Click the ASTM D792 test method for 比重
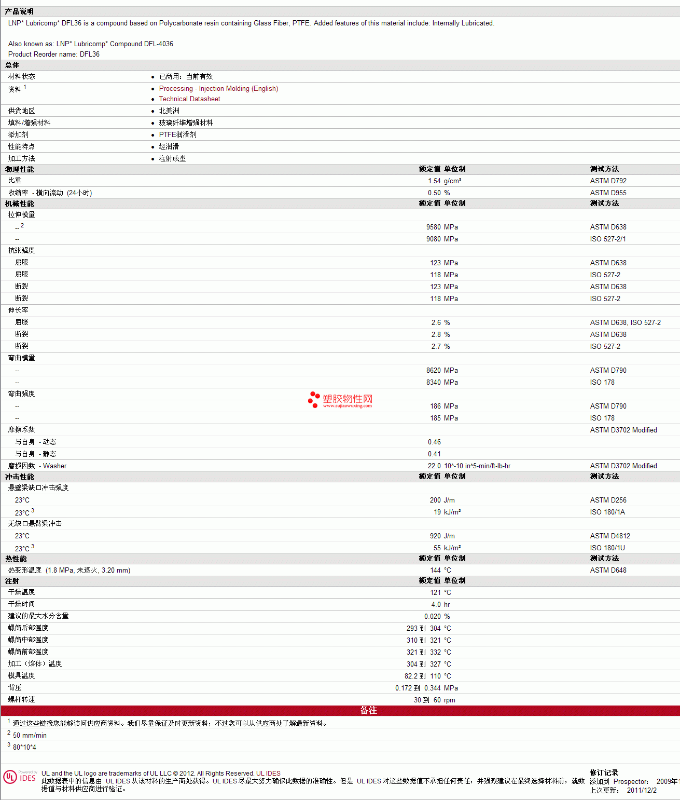The height and width of the screenshot is (800, 680). tap(608, 181)
